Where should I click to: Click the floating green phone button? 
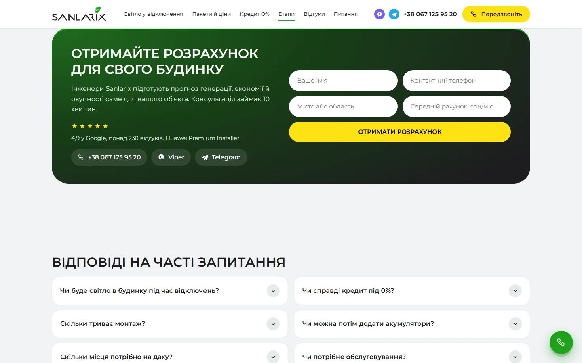(x=561, y=342)
